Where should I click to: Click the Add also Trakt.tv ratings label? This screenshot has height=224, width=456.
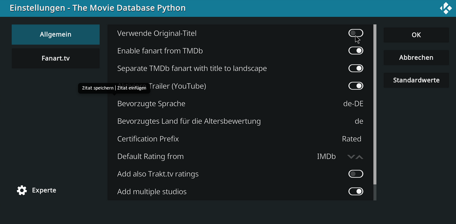tap(158, 174)
